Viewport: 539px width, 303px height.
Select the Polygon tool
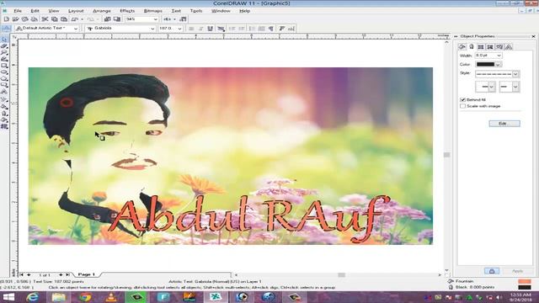coord(4,78)
